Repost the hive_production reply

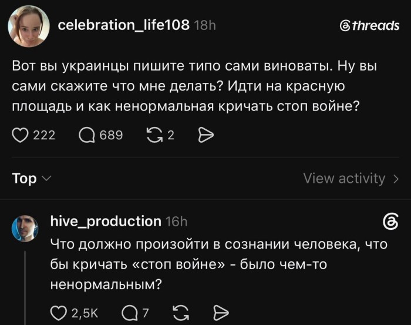tap(181, 313)
